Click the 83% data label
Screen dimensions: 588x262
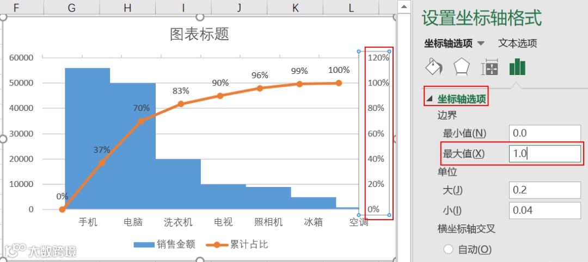pyautogui.click(x=181, y=91)
